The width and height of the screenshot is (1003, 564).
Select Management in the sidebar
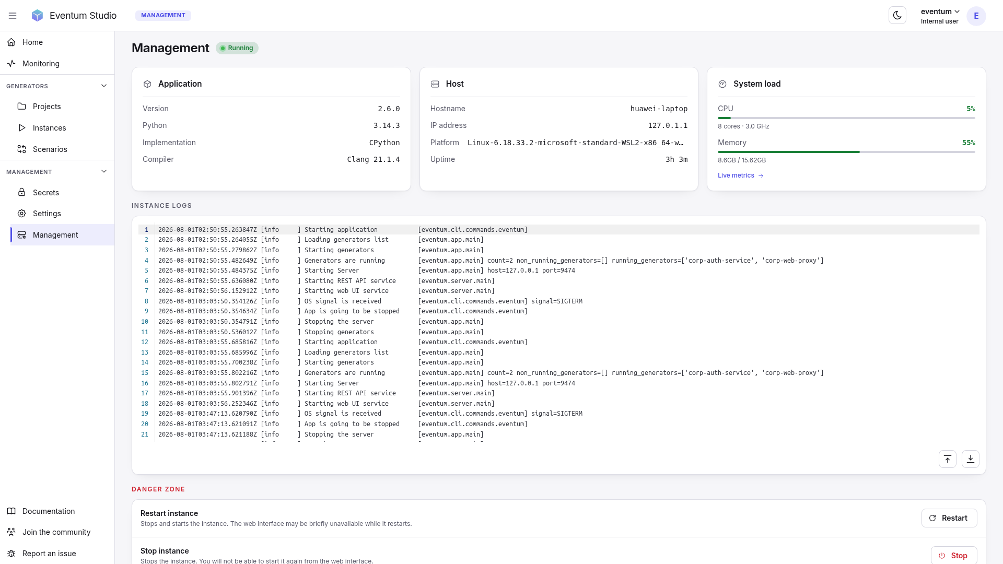(62, 235)
